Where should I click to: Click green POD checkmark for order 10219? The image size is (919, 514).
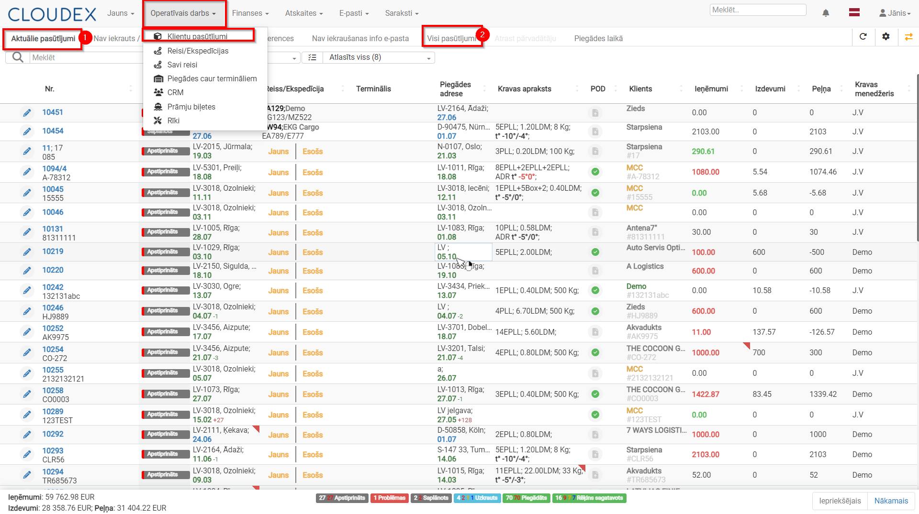[x=595, y=252]
